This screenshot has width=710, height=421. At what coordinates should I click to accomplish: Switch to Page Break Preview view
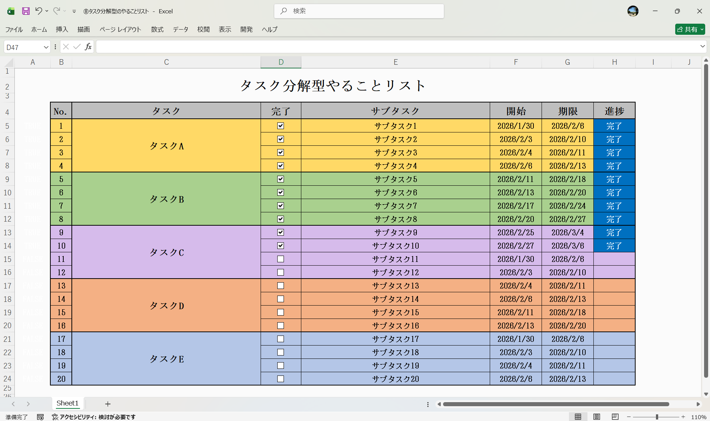click(x=615, y=417)
